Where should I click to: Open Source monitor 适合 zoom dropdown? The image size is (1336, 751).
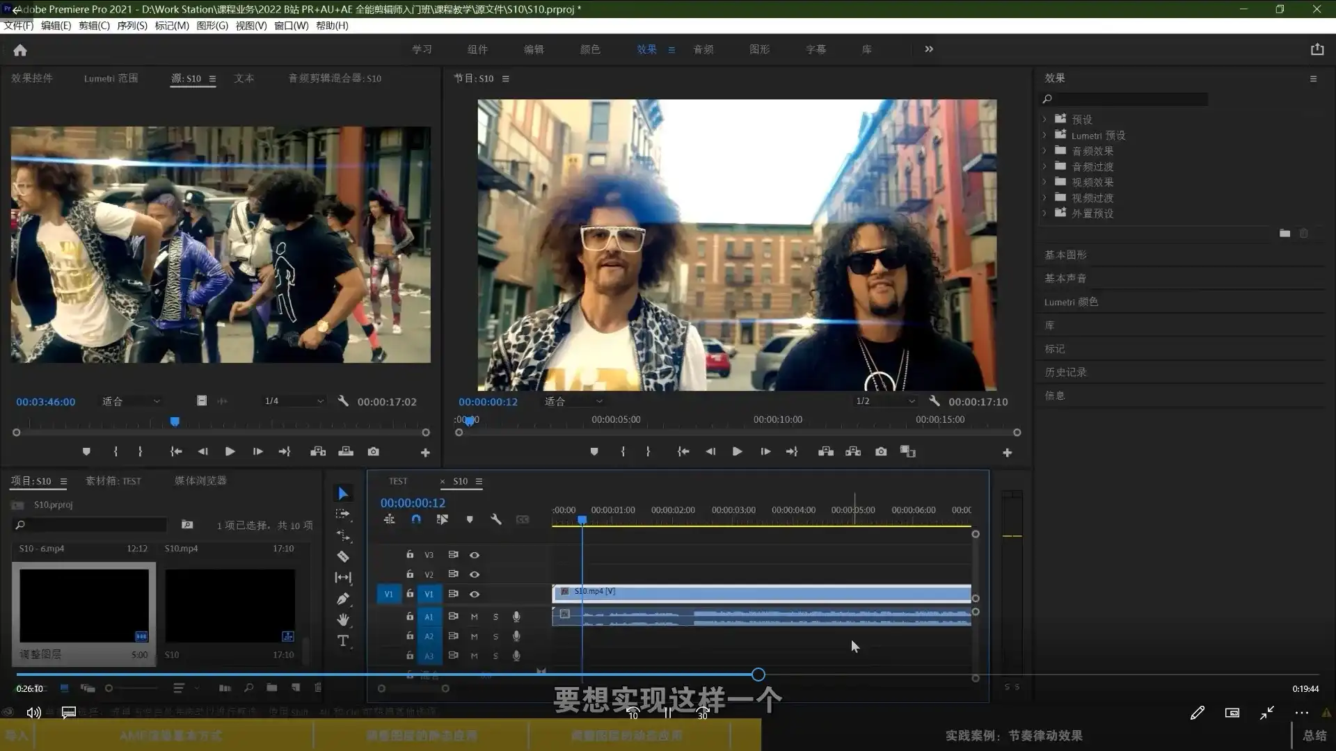tap(131, 401)
